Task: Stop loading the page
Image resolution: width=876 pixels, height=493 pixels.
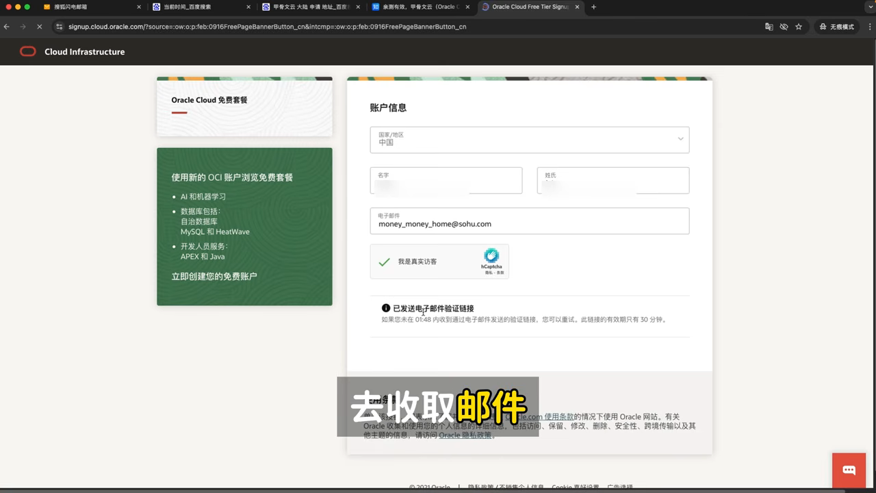Action: pyautogui.click(x=39, y=27)
